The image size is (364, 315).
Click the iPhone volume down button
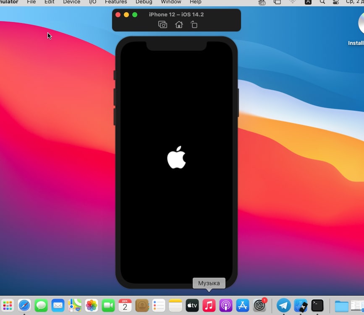click(115, 117)
